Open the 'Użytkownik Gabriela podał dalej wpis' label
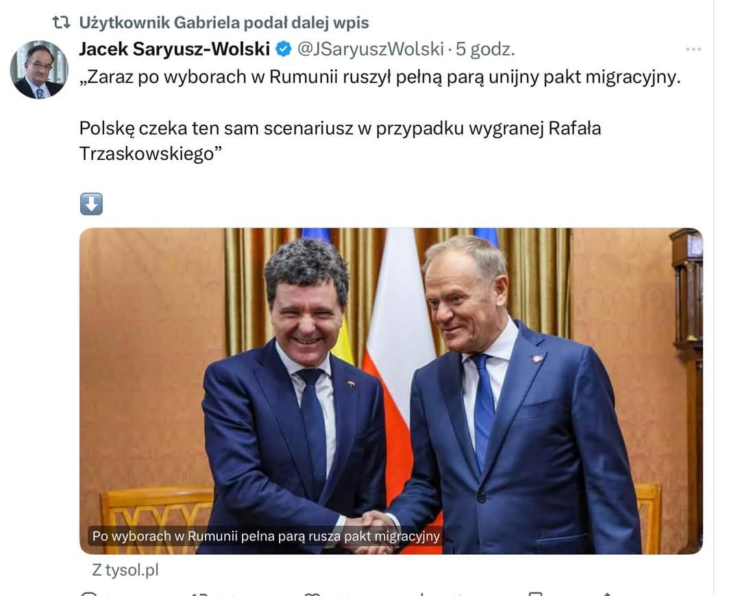This screenshot has height=596, width=740. pyautogui.click(x=223, y=23)
